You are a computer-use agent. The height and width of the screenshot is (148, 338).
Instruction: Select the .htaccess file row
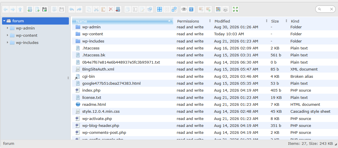click(205, 48)
